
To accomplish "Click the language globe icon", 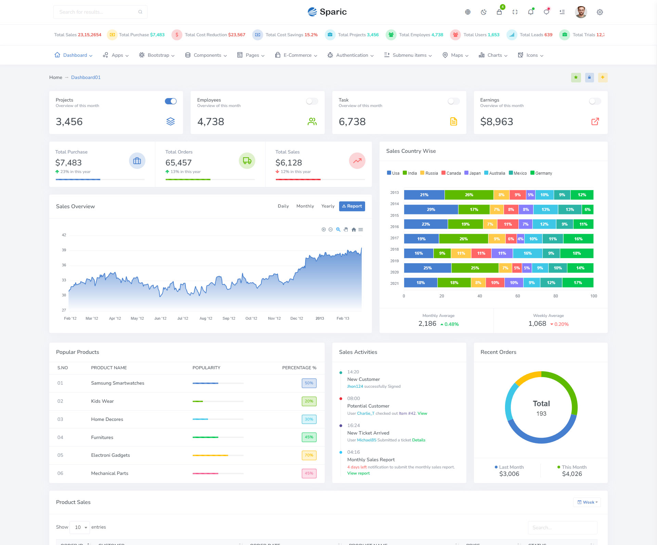I will pyautogui.click(x=468, y=12).
